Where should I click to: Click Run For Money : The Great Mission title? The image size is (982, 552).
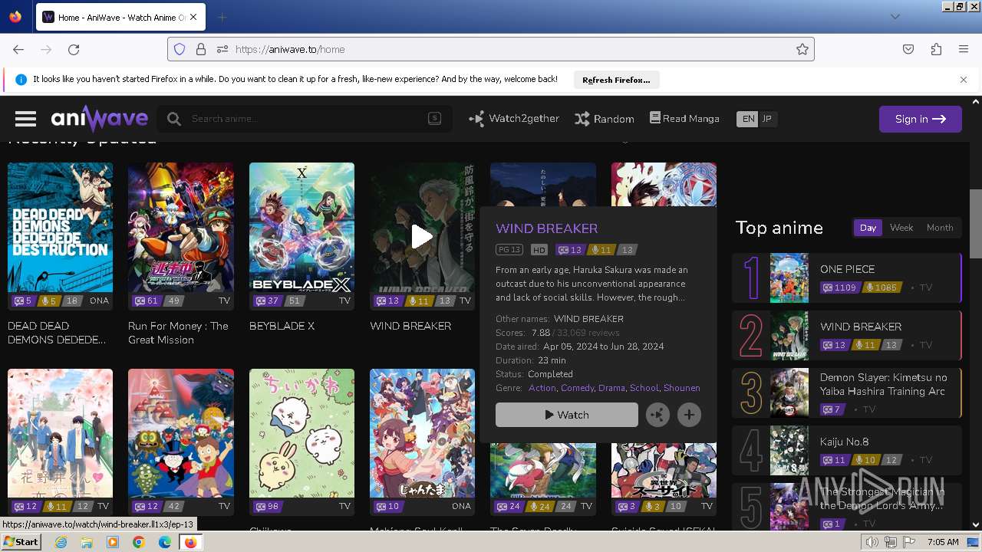point(178,333)
